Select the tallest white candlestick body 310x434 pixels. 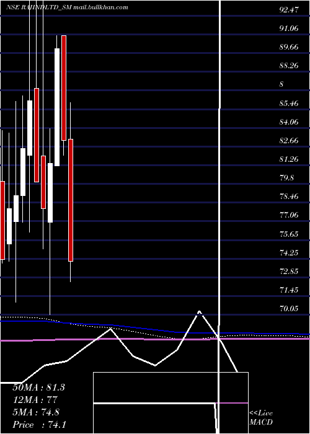click(x=57, y=107)
